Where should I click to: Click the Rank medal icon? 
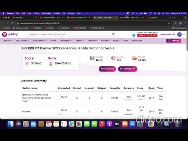click(51, 64)
